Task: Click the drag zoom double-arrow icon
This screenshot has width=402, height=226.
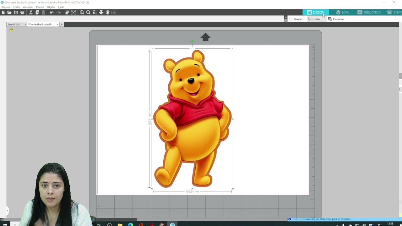Action: (101, 12)
